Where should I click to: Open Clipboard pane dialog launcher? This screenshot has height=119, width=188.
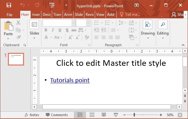[x=25, y=45]
